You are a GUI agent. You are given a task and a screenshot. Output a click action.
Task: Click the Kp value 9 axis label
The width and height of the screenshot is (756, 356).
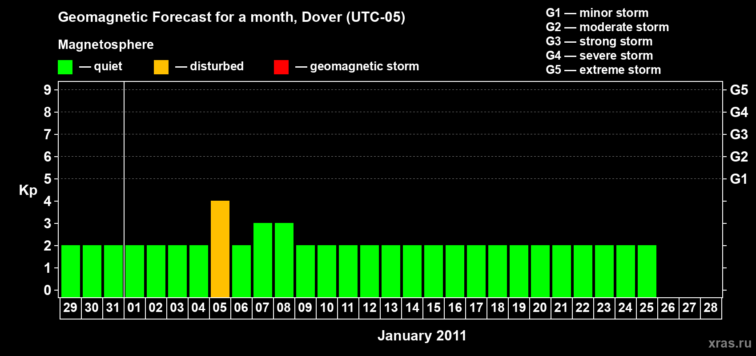click(x=48, y=90)
